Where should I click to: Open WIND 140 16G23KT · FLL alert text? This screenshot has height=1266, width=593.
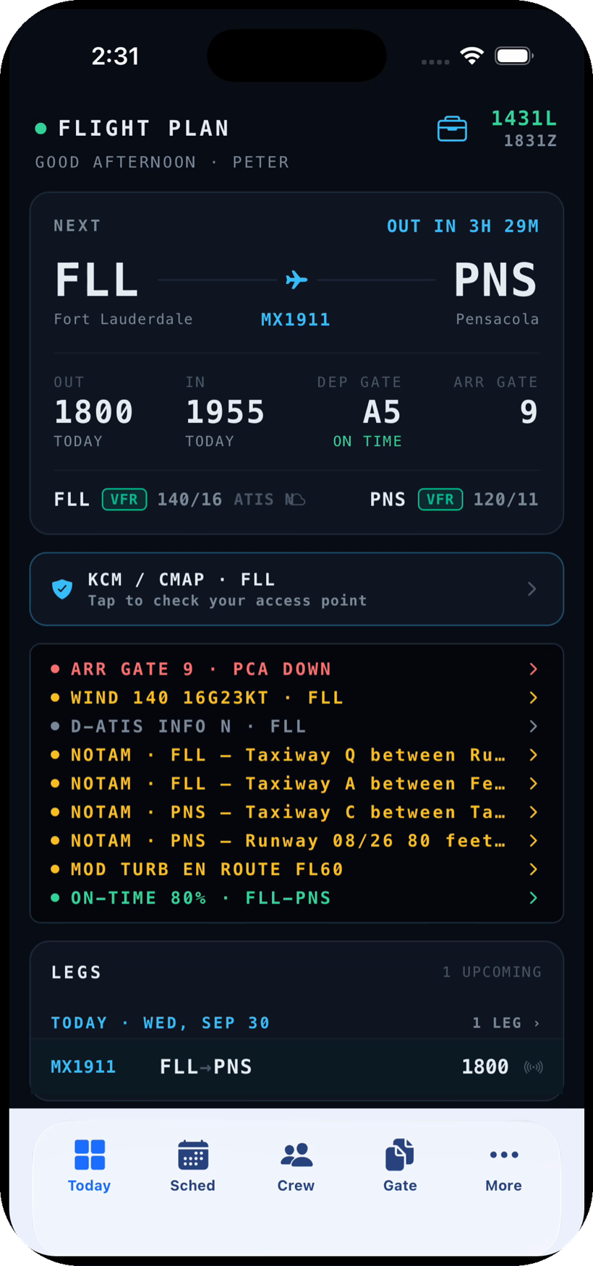click(x=207, y=698)
